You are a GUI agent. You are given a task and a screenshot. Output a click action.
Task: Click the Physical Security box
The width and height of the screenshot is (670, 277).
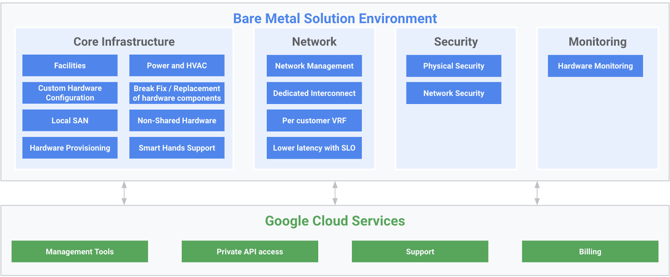(454, 66)
